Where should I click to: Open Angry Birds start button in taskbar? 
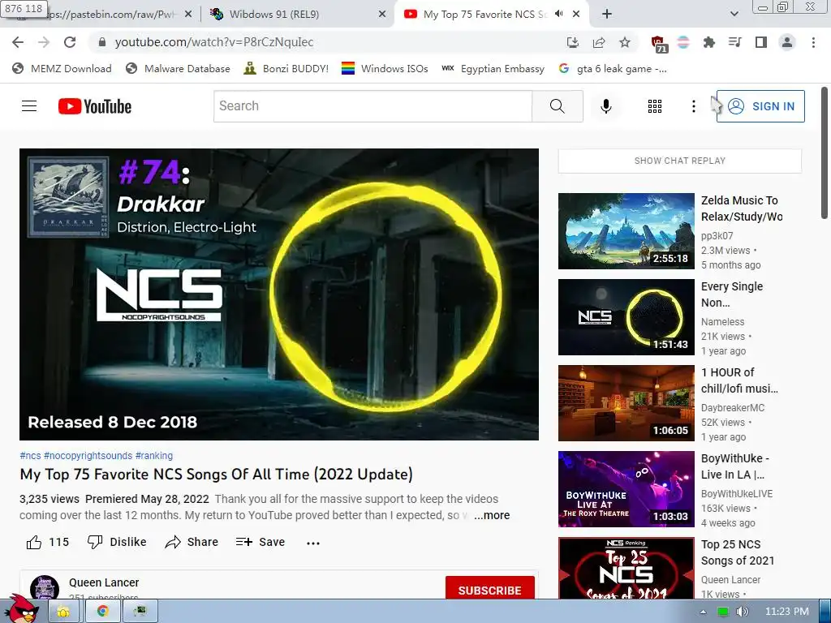(x=22, y=610)
